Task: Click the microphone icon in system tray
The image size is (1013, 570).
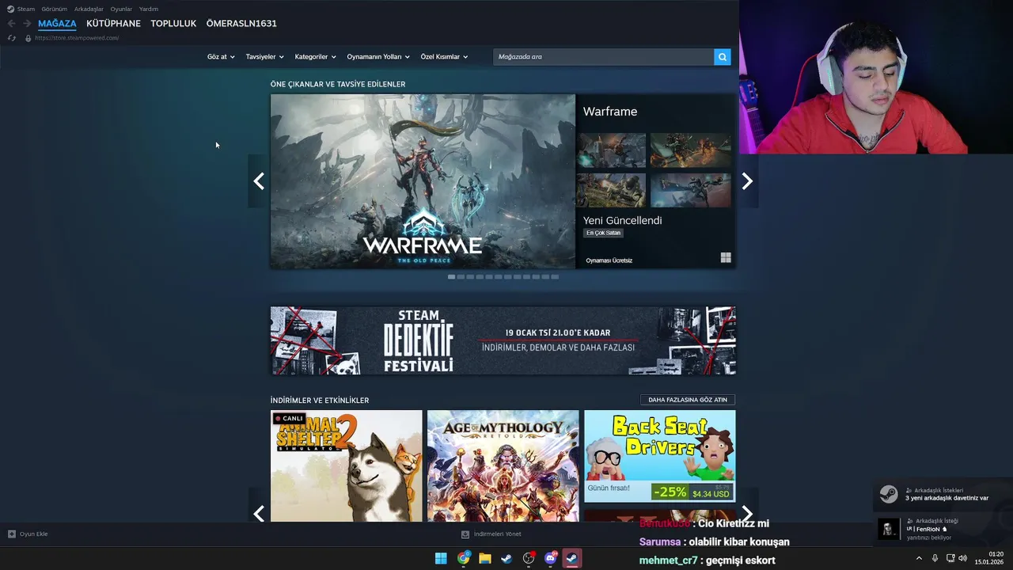Action: [x=935, y=558]
